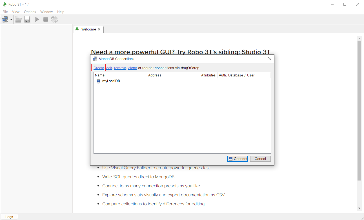Click 'Compare collections to identify differences' text
Screen dimensions: 364x220
[154, 204]
